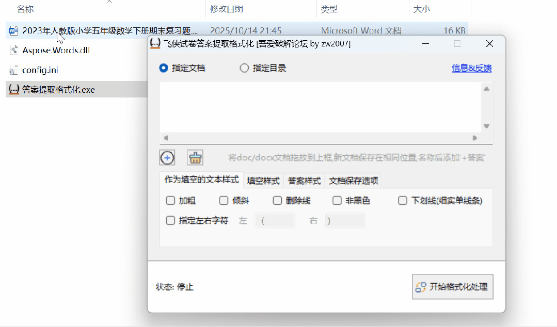Image resolution: width=557 pixels, height=327 pixels.
Task: Click the scroll-down arrow of the document list box
Action: click(486, 125)
